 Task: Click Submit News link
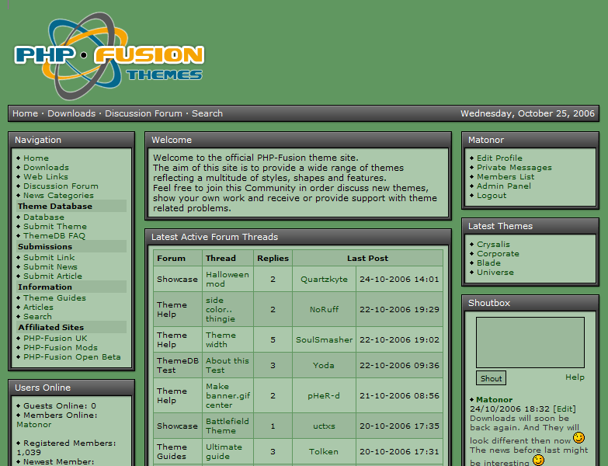click(50, 266)
